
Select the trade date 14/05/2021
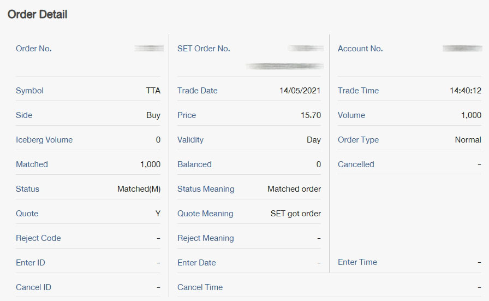click(x=300, y=91)
